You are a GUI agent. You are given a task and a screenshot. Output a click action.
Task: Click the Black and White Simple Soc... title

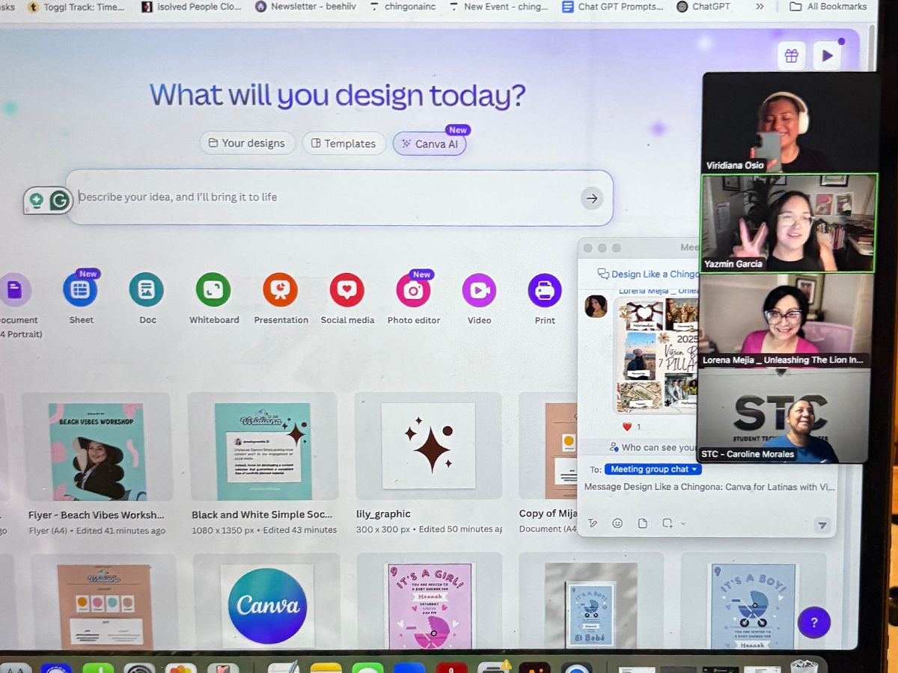point(262,514)
